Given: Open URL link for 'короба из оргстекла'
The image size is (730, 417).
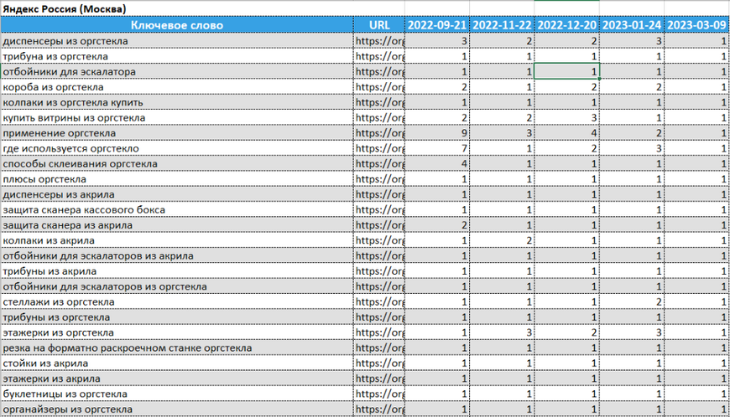Looking at the screenshot, I should coord(379,87).
